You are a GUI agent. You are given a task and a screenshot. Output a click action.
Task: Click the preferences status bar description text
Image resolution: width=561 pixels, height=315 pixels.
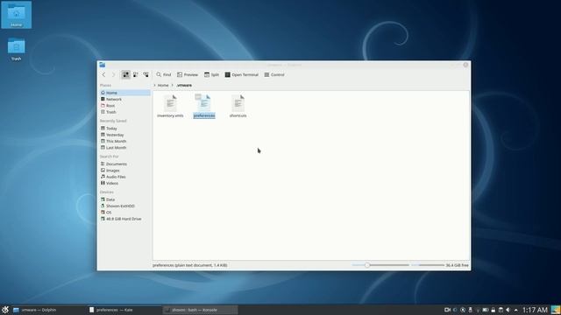pyautogui.click(x=190, y=265)
